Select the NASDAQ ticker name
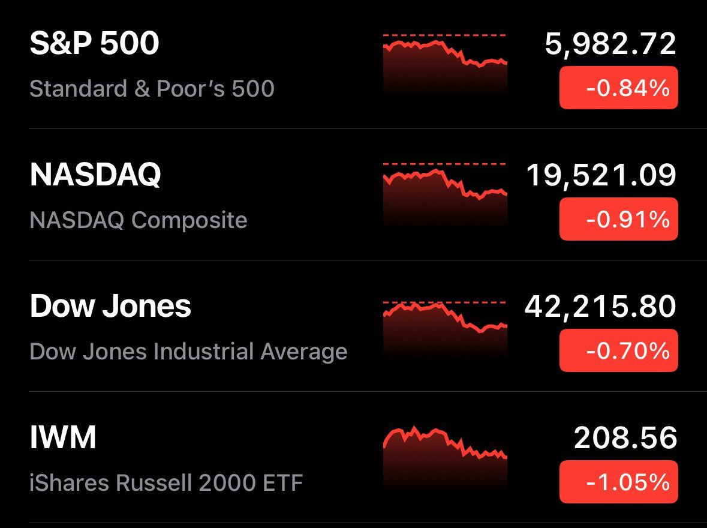The width and height of the screenshot is (707, 528). point(95,175)
